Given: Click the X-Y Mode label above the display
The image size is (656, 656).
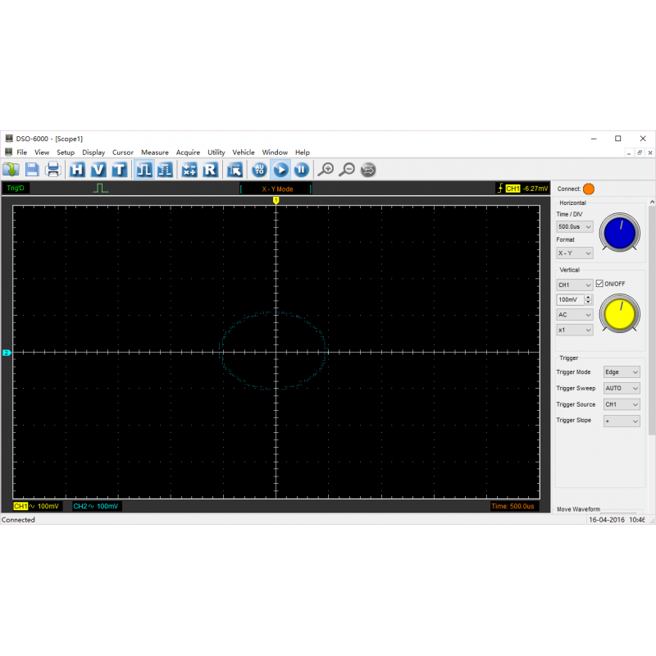Looking at the screenshot, I should tap(275, 188).
